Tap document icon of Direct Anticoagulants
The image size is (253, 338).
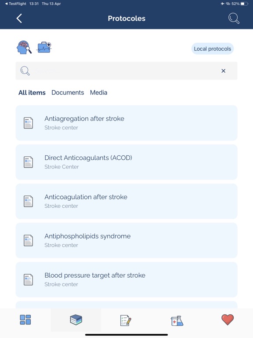click(28, 162)
